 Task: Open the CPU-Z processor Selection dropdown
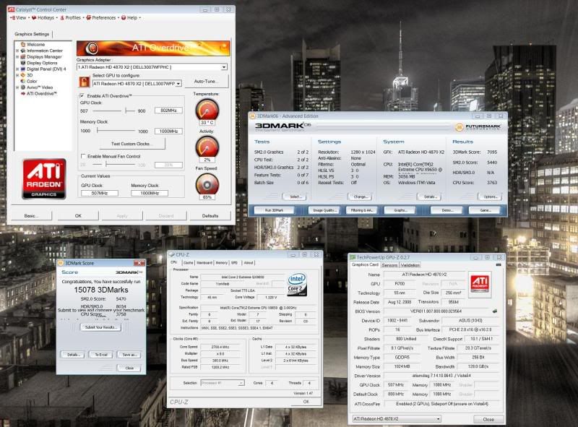(x=241, y=383)
